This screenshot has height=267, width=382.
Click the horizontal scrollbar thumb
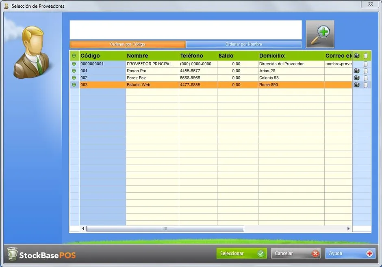[165, 228]
